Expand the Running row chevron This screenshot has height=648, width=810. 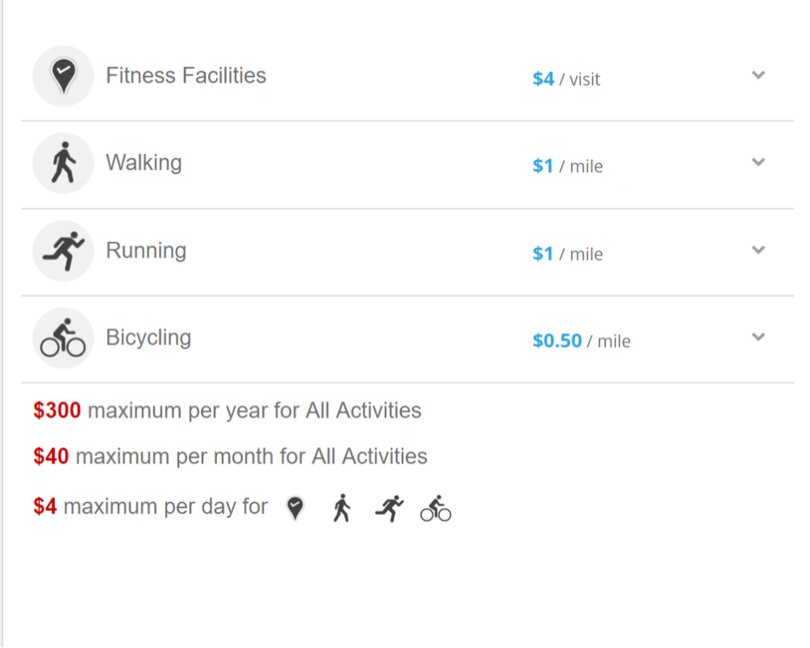coord(758,249)
